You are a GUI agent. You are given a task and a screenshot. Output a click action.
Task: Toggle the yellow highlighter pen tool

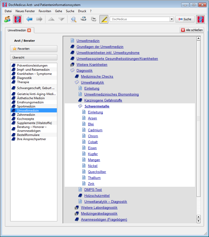(x=104, y=19)
